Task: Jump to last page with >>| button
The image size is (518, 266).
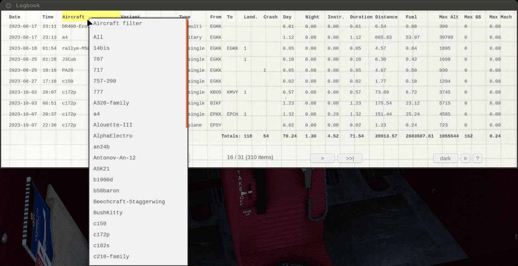Action: point(350,158)
